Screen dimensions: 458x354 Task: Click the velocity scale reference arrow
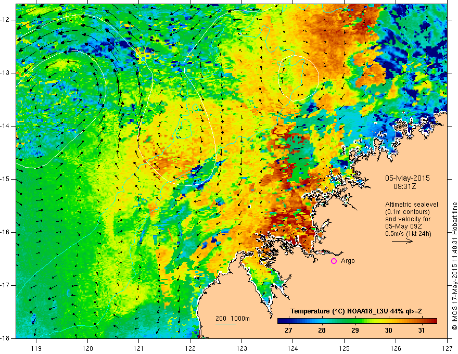tap(402, 241)
